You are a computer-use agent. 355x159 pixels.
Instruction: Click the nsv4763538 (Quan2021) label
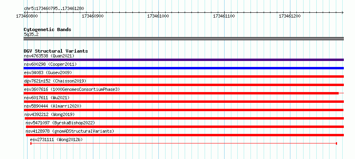tap(49, 56)
